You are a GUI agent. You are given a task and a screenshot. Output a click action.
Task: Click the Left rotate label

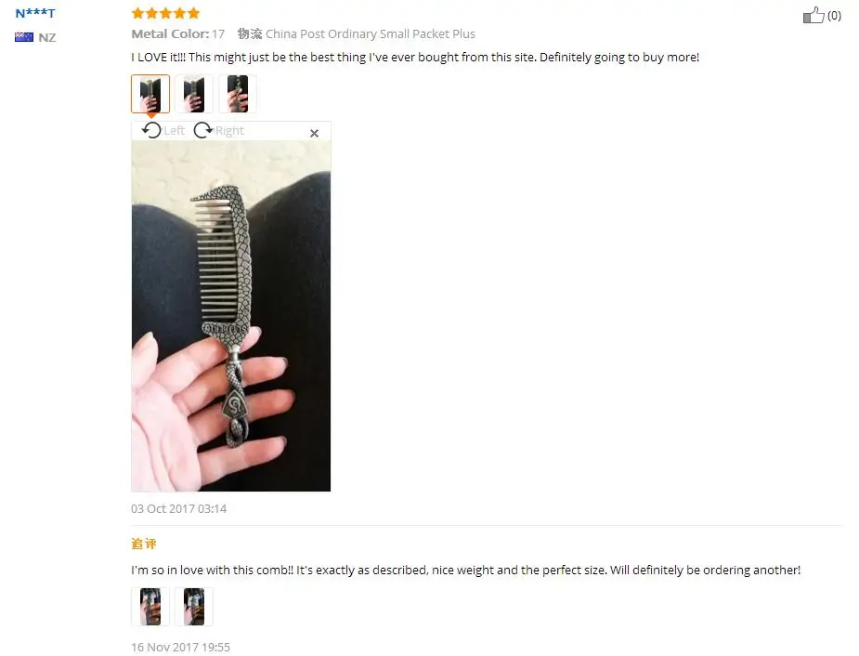[x=174, y=130]
